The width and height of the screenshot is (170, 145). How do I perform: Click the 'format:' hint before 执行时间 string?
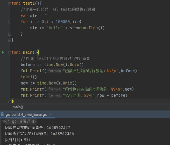[55, 95]
